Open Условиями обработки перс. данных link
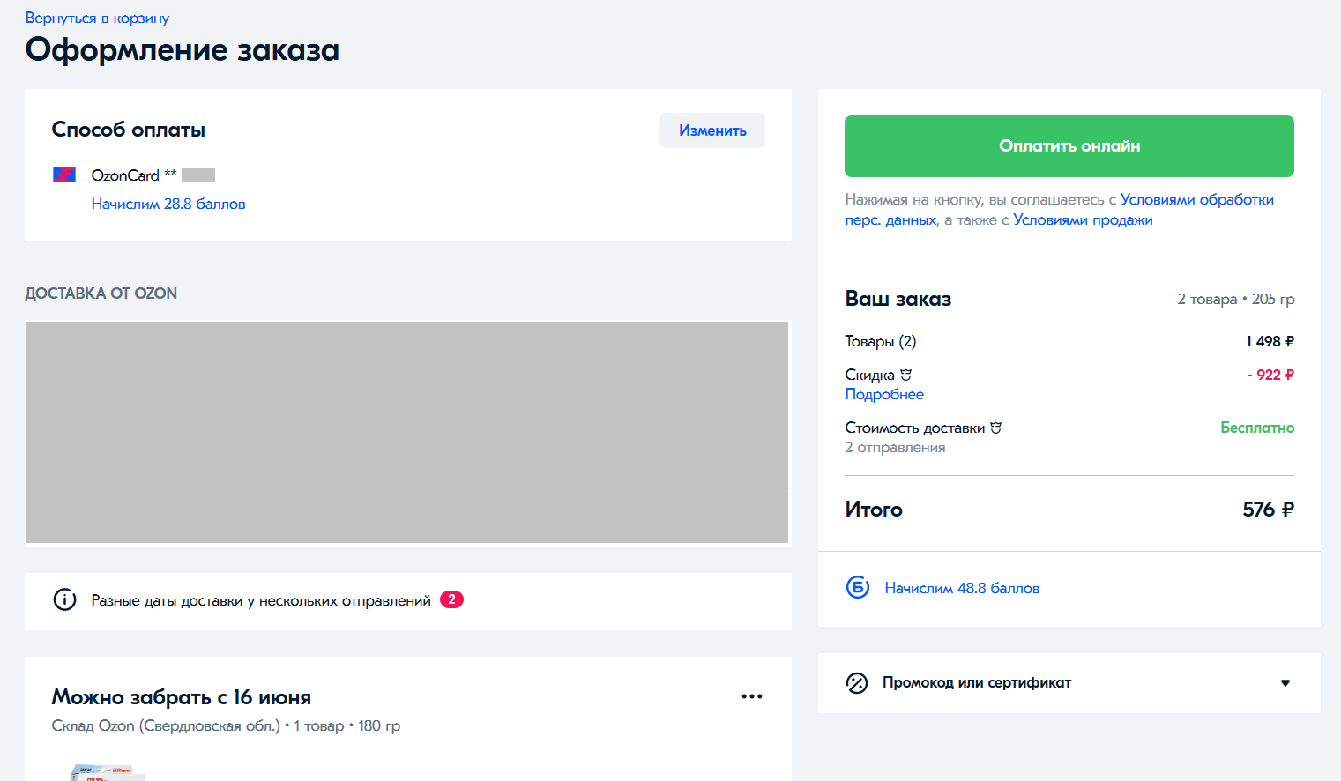 tap(1060, 210)
